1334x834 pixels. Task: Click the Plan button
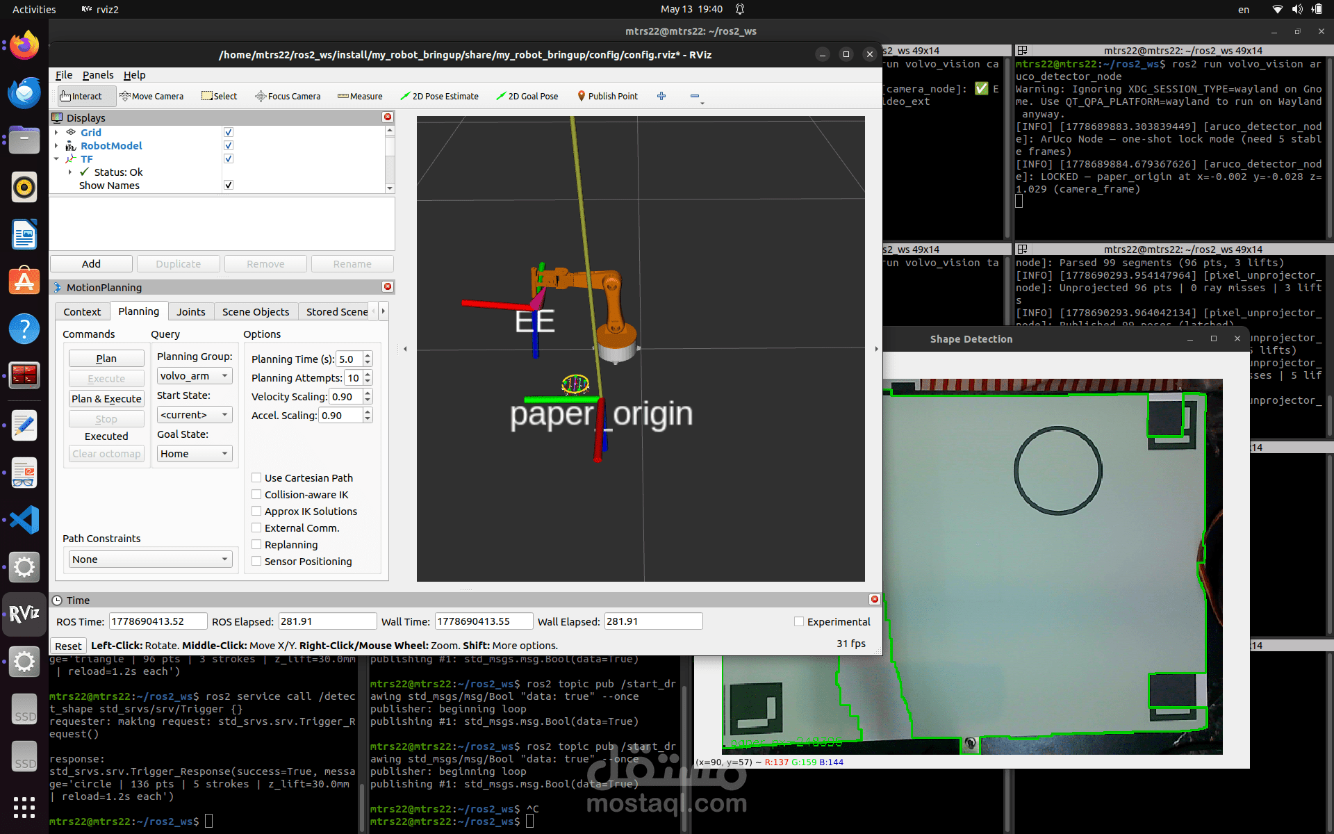(106, 359)
